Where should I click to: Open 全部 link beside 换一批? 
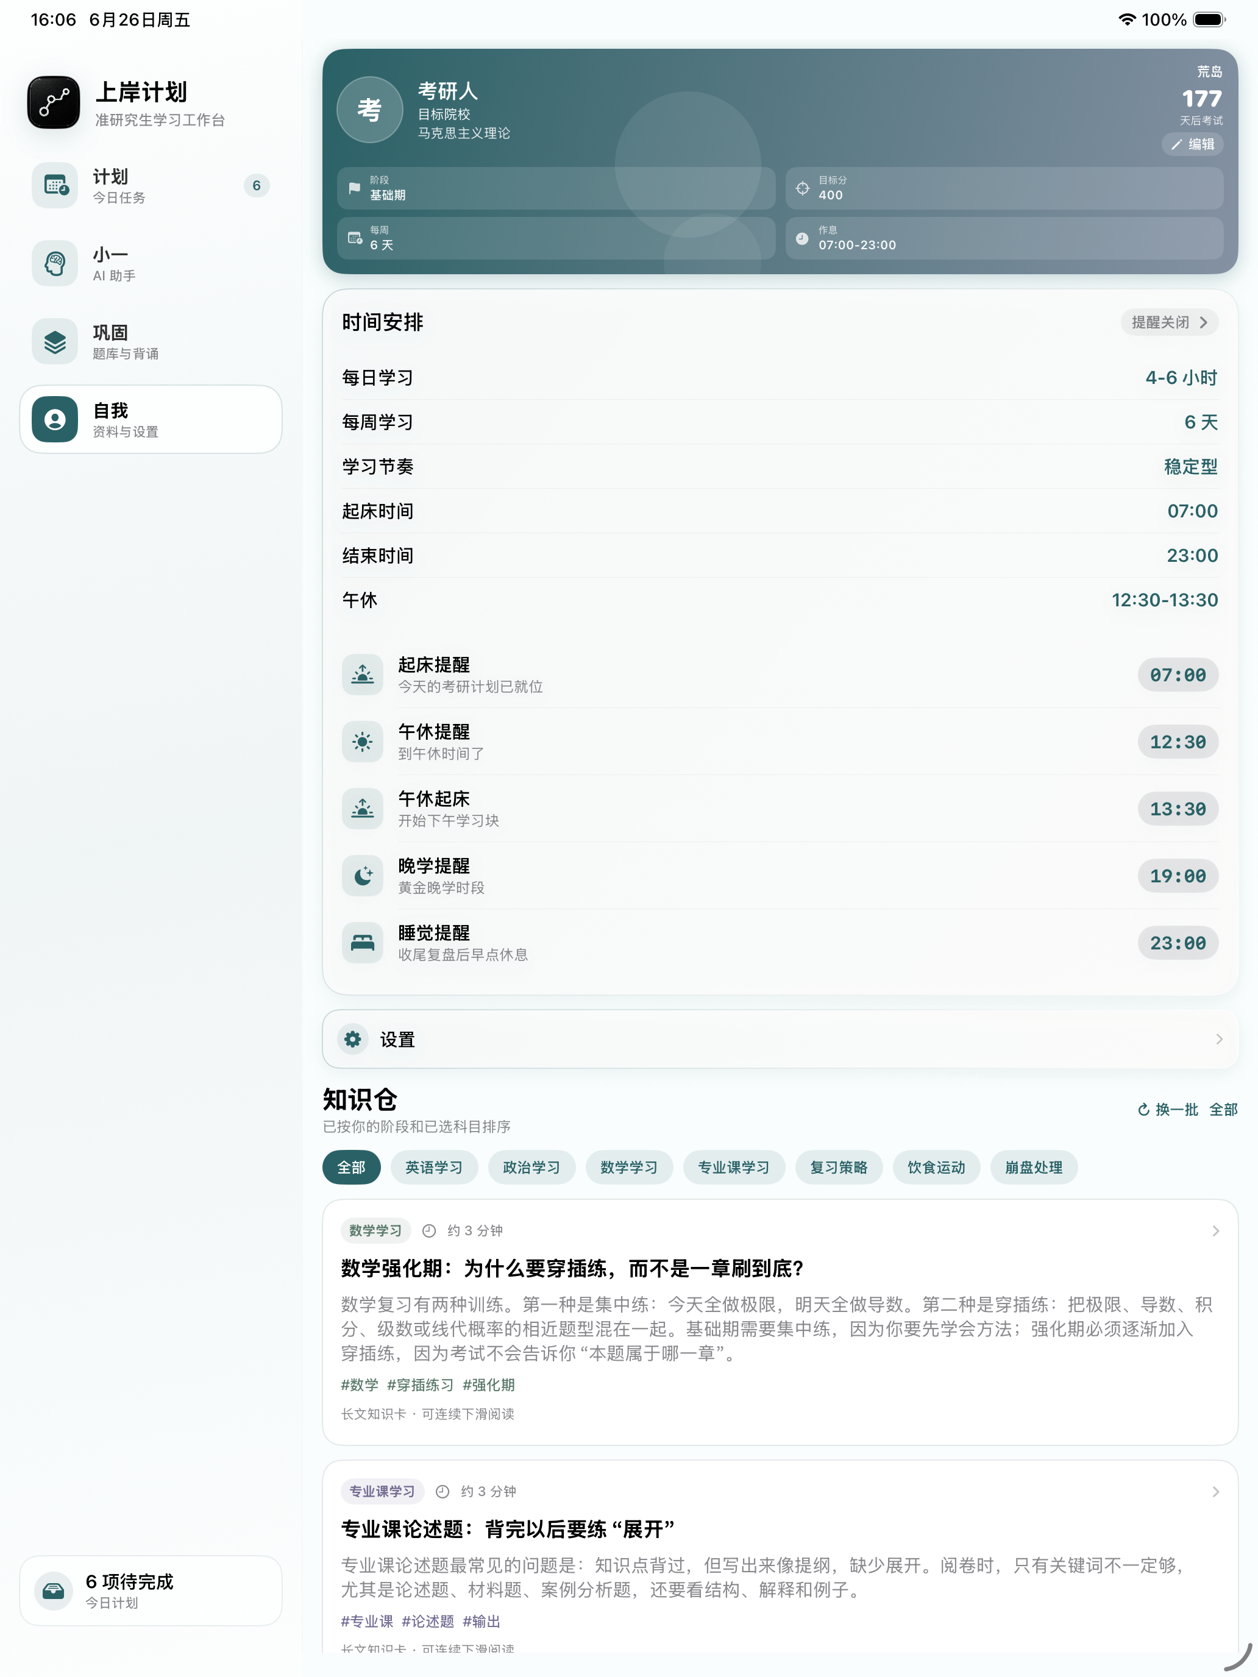point(1223,1110)
